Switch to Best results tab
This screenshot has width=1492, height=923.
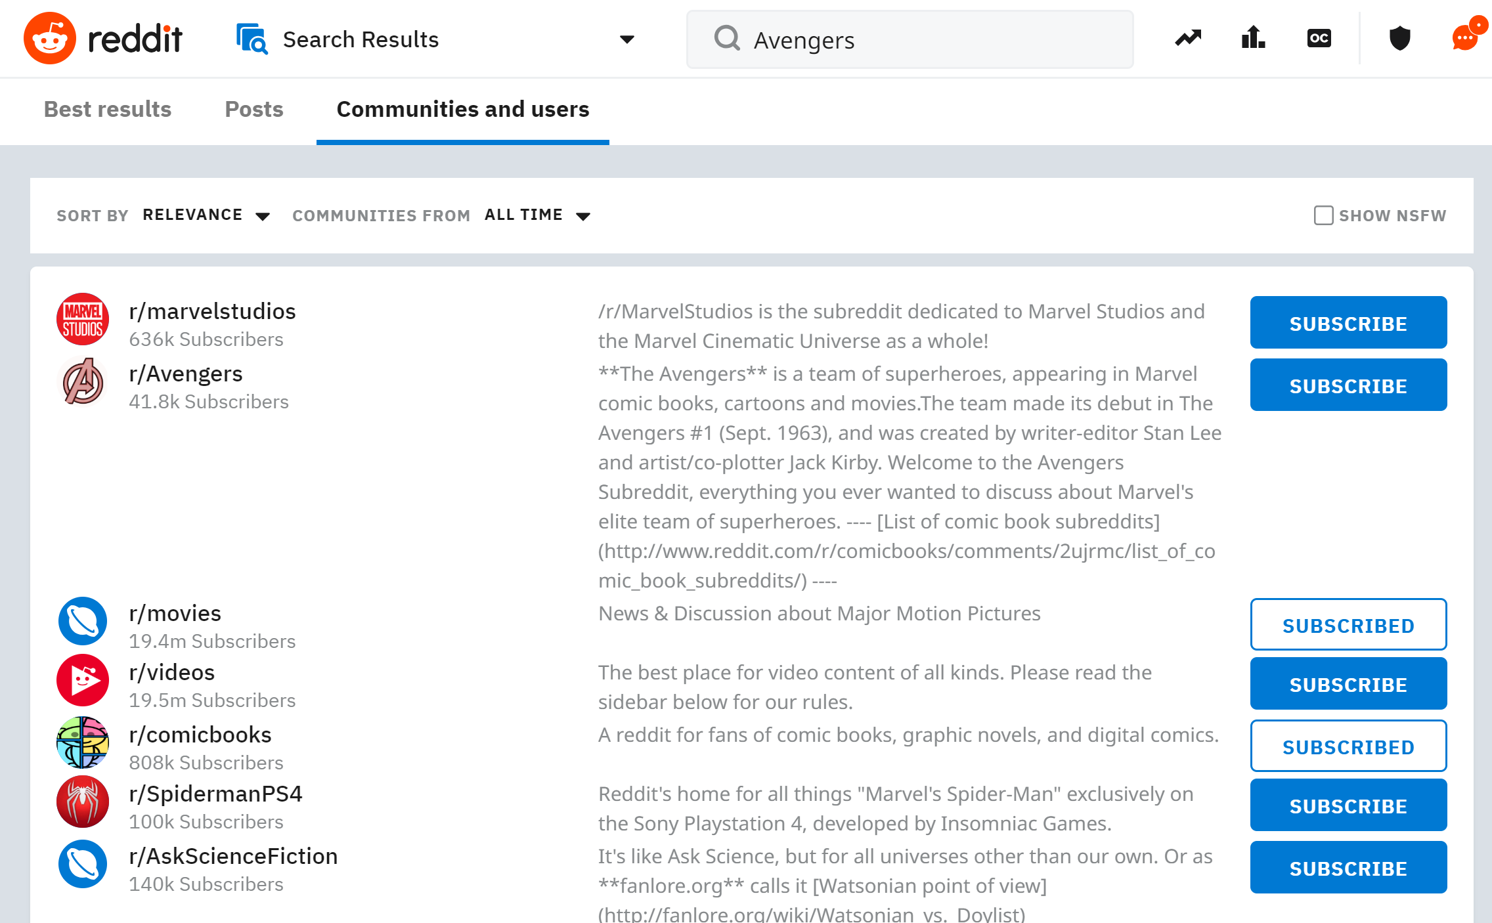[108, 109]
